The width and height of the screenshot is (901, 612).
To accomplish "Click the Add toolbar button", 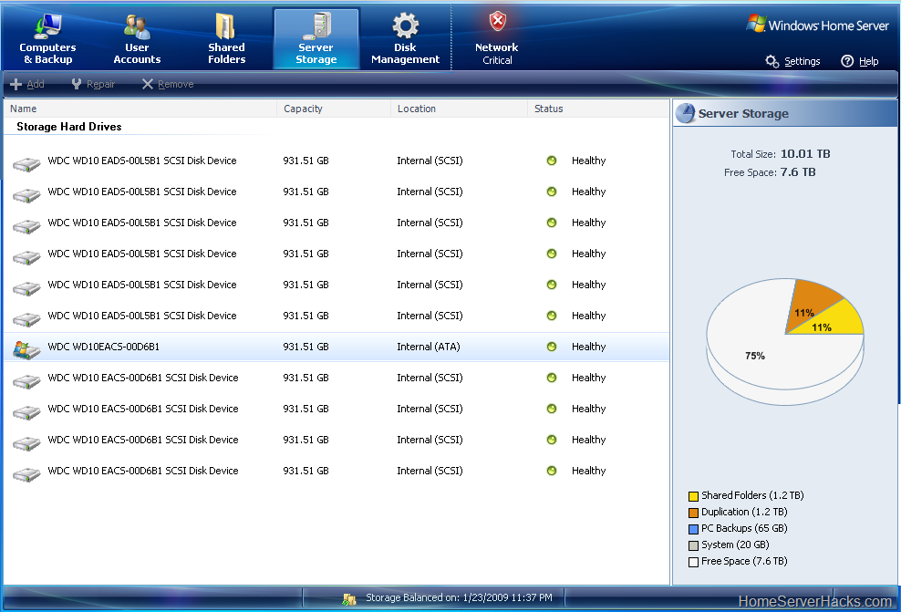I will pyautogui.click(x=27, y=85).
